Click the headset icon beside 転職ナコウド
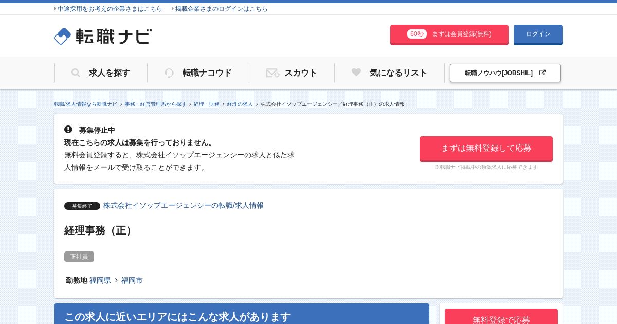The width and height of the screenshot is (617, 324). [169, 73]
